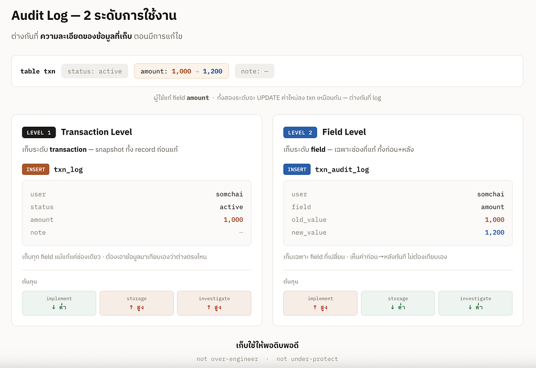
Task: Click the storage low-cost box in Level 2
Action: pyautogui.click(x=398, y=303)
